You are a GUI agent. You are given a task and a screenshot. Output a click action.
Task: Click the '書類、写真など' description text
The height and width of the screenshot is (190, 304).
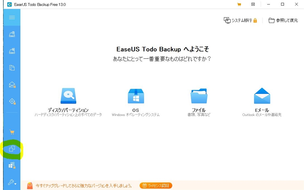199,115
